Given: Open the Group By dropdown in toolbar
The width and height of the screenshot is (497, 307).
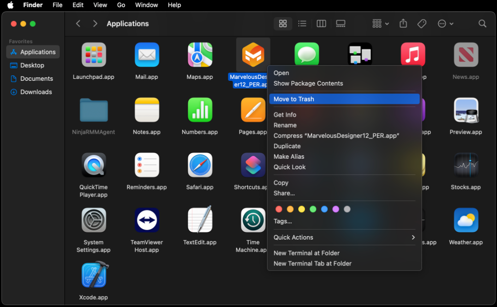Looking at the screenshot, I should pyautogui.click(x=381, y=23).
